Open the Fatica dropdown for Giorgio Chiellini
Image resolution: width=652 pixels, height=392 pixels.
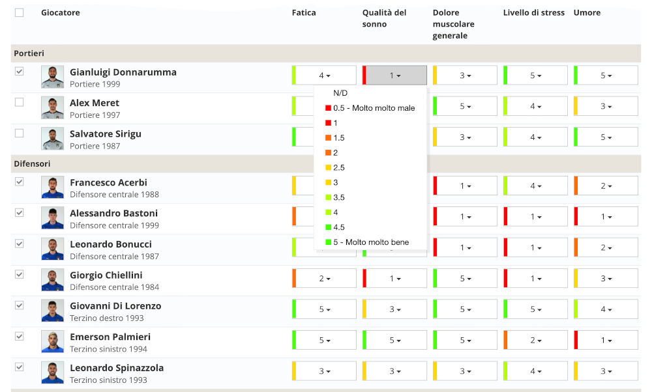[x=324, y=278]
